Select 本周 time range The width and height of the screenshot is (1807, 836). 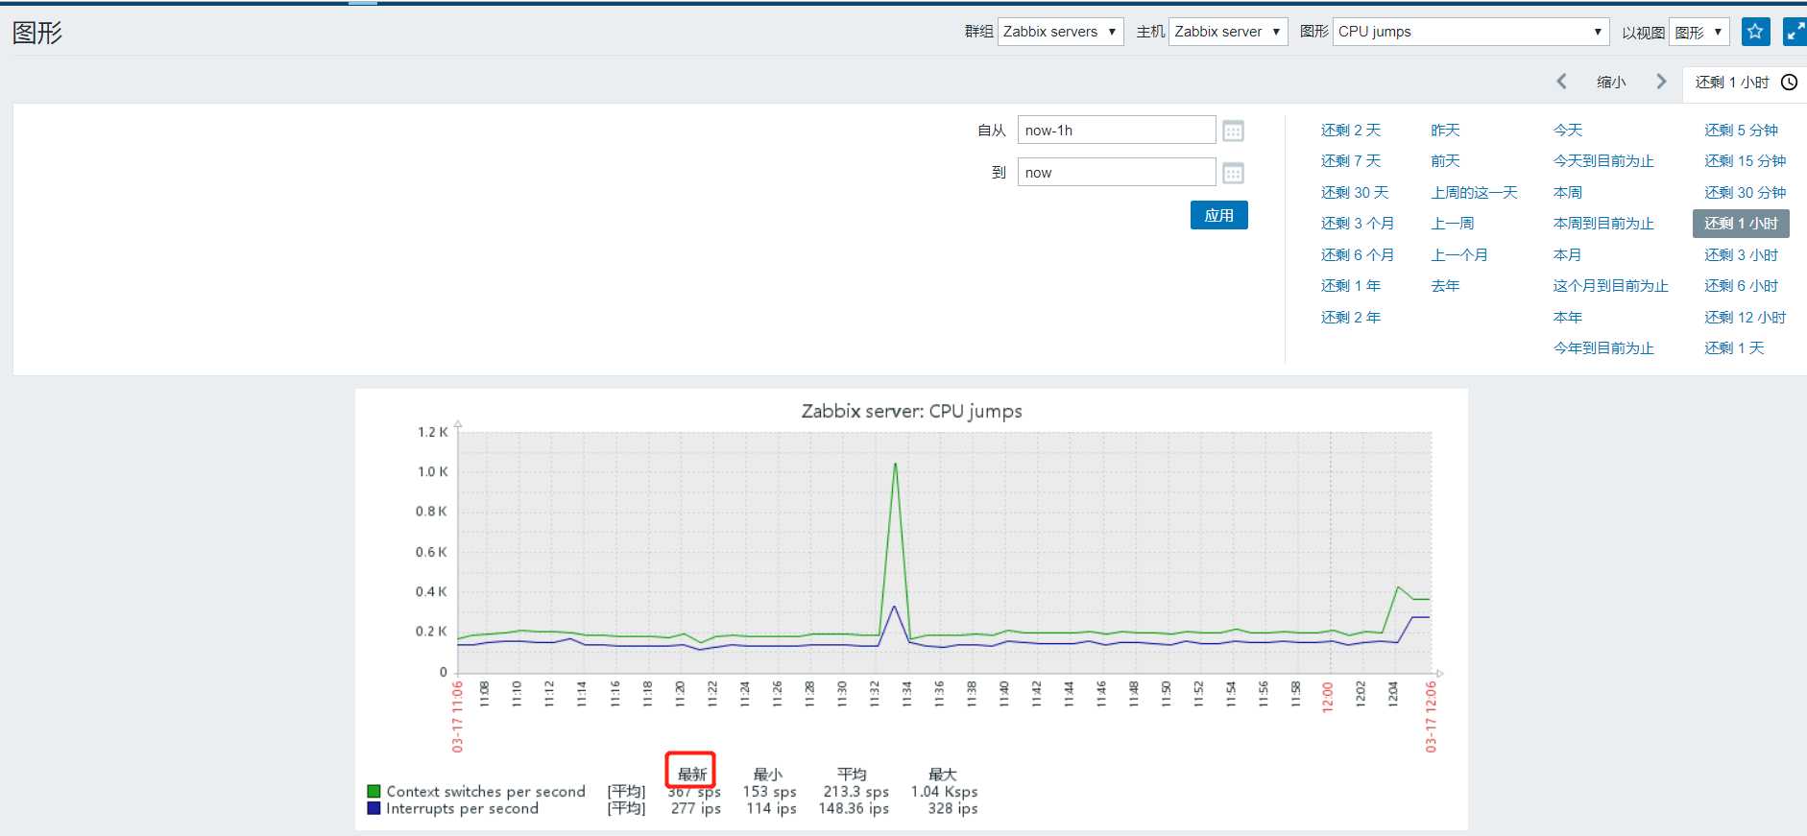1568,193
